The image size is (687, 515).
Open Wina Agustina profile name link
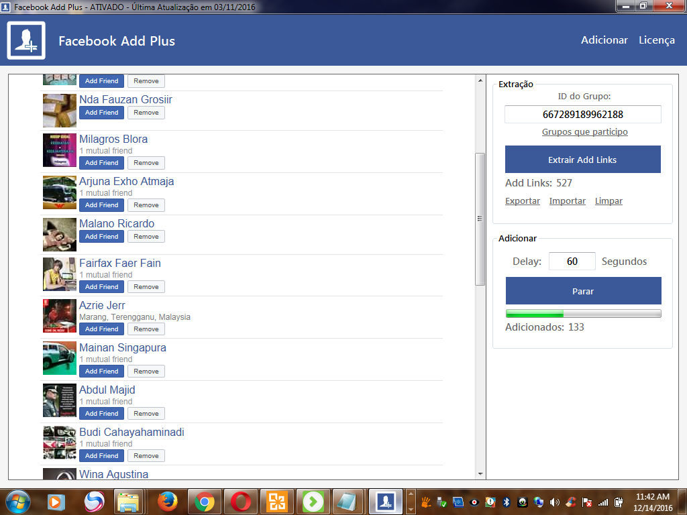[114, 474]
